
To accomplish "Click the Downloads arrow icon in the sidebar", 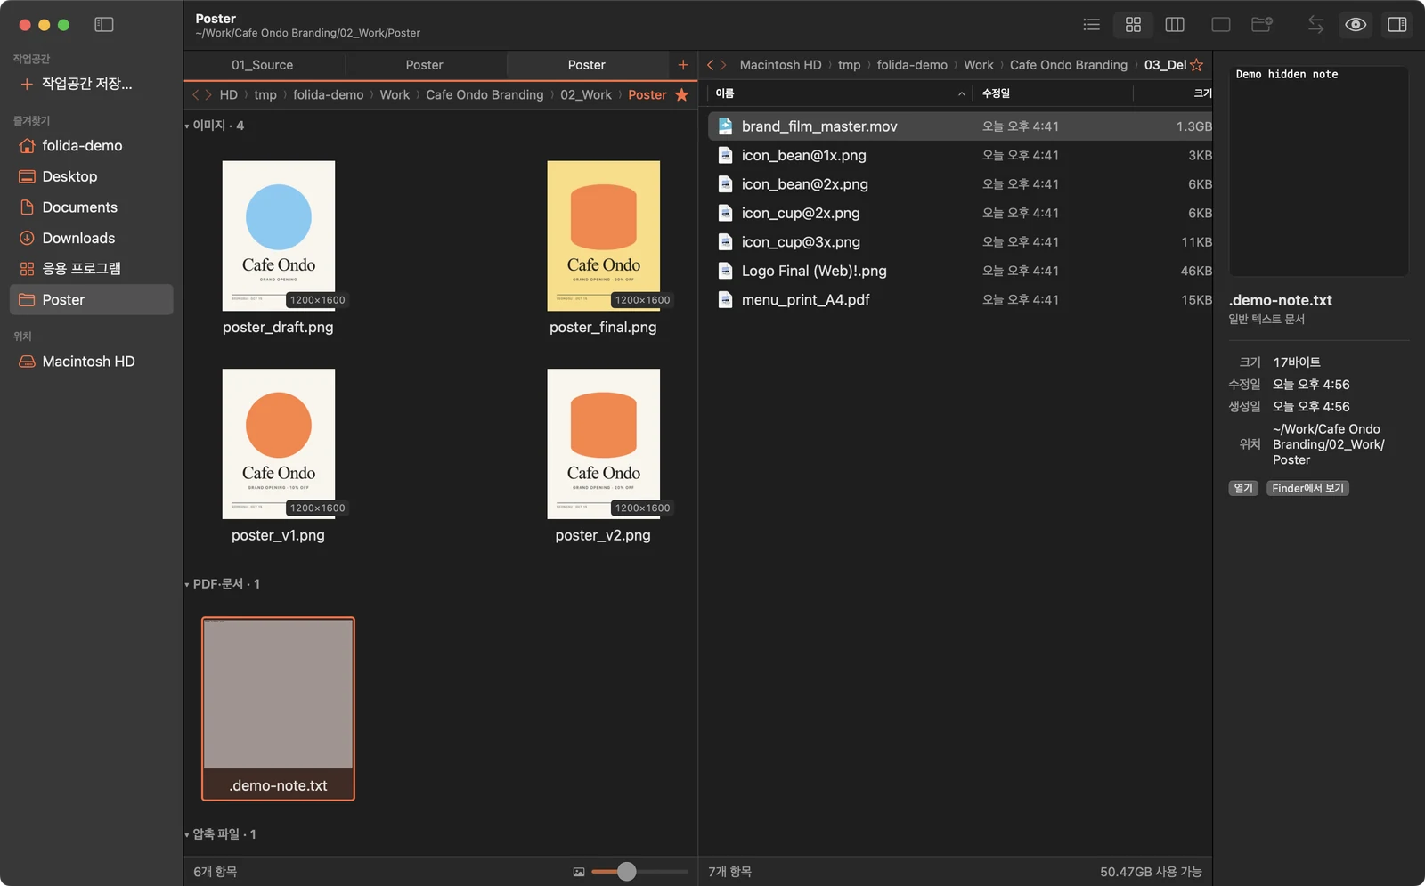I will click(27, 238).
